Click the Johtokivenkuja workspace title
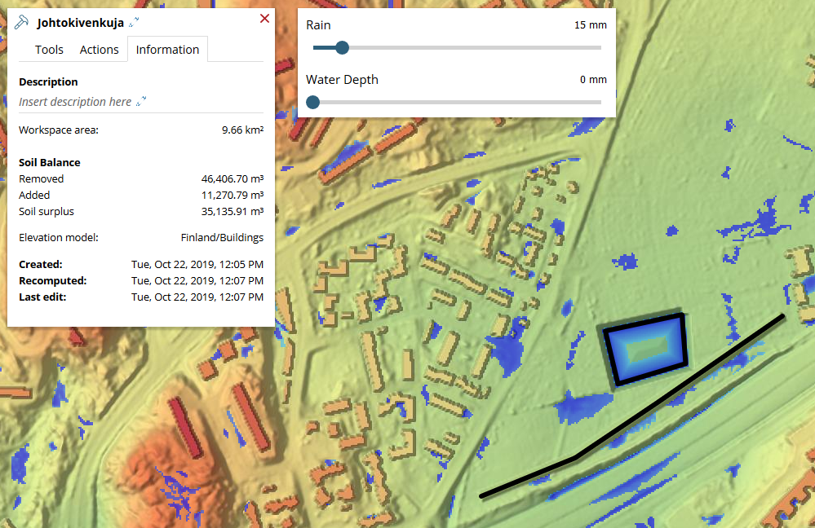Viewport: 815px width, 528px height. tap(80, 23)
